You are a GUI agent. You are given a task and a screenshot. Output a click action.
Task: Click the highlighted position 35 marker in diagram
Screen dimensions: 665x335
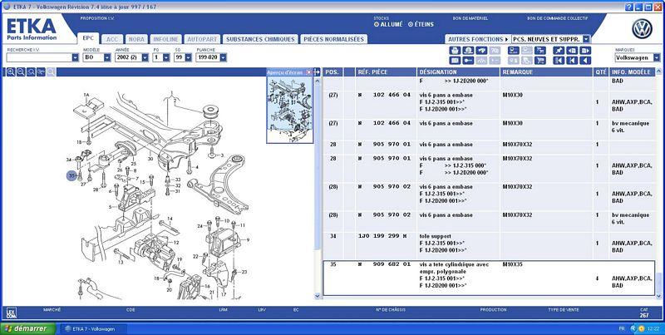[x=71, y=175]
